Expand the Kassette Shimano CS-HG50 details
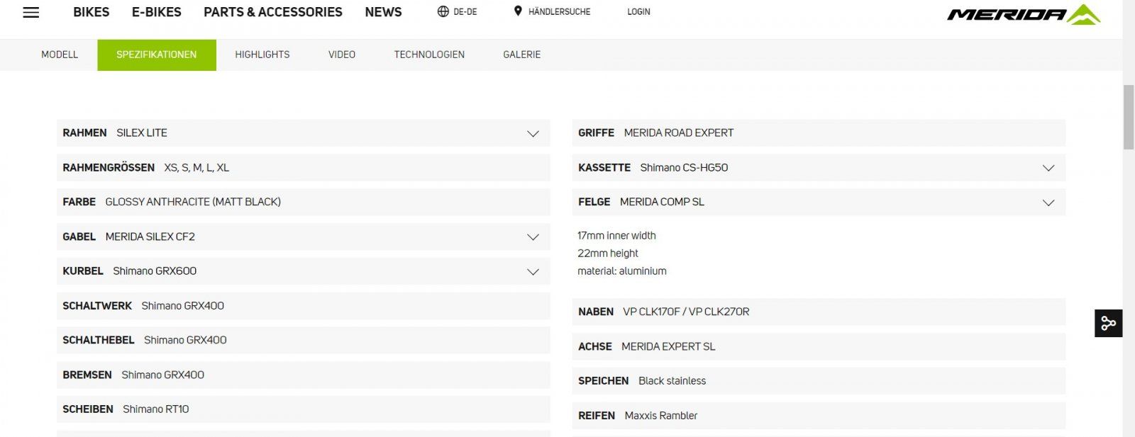 click(x=1048, y=168)
